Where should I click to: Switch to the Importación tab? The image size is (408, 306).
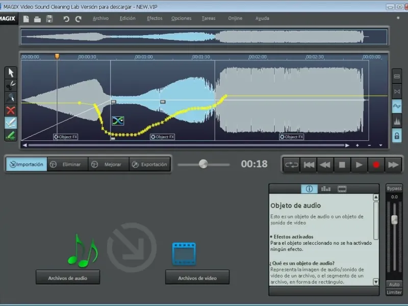coord(27,164)
